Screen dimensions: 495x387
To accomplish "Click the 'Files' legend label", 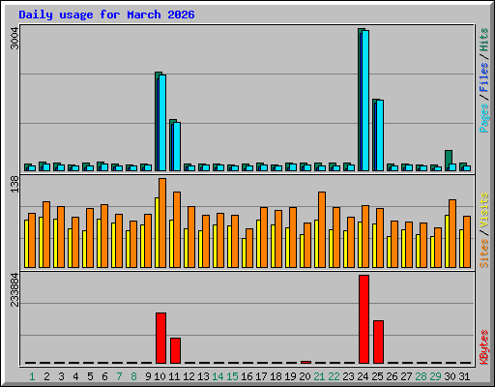I will click(x=484, y=77).
